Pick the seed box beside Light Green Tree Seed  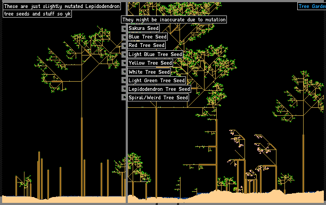coord(124,80)
